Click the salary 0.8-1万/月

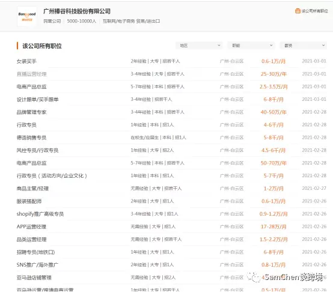(x=273, y=265)
